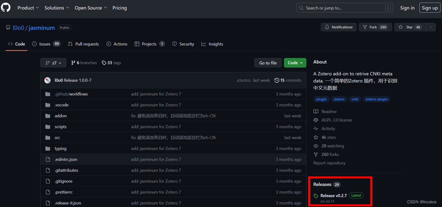Click the .gitignore file icon
The image size is (442, 207).
48,181
